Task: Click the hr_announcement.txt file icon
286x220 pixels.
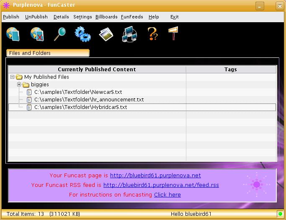Action: coord(29,100)
